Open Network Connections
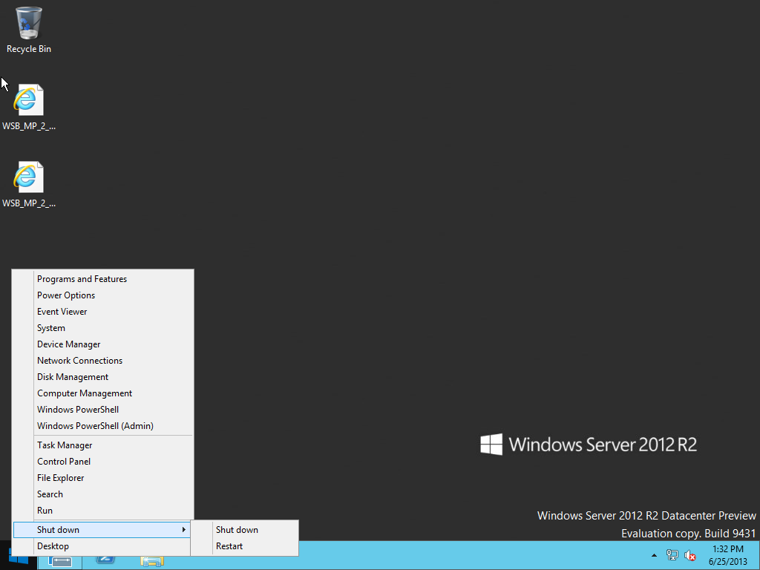The height and width of the screenshot is (570, 760). [x=103, y=361]
